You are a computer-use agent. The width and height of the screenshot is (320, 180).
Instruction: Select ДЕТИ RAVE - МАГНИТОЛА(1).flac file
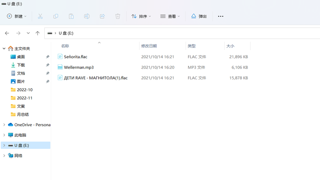[96, 78]
